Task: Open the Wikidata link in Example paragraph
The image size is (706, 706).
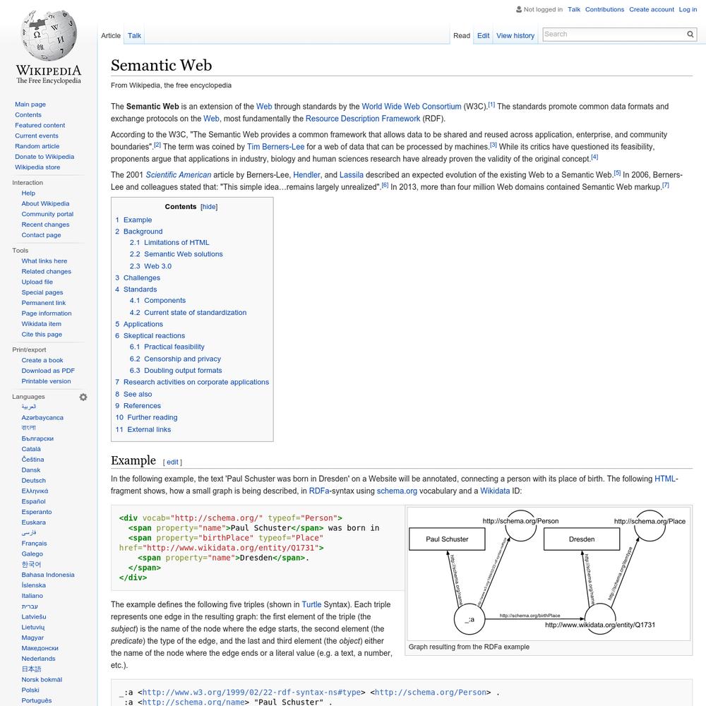Action: pos(495,491)
